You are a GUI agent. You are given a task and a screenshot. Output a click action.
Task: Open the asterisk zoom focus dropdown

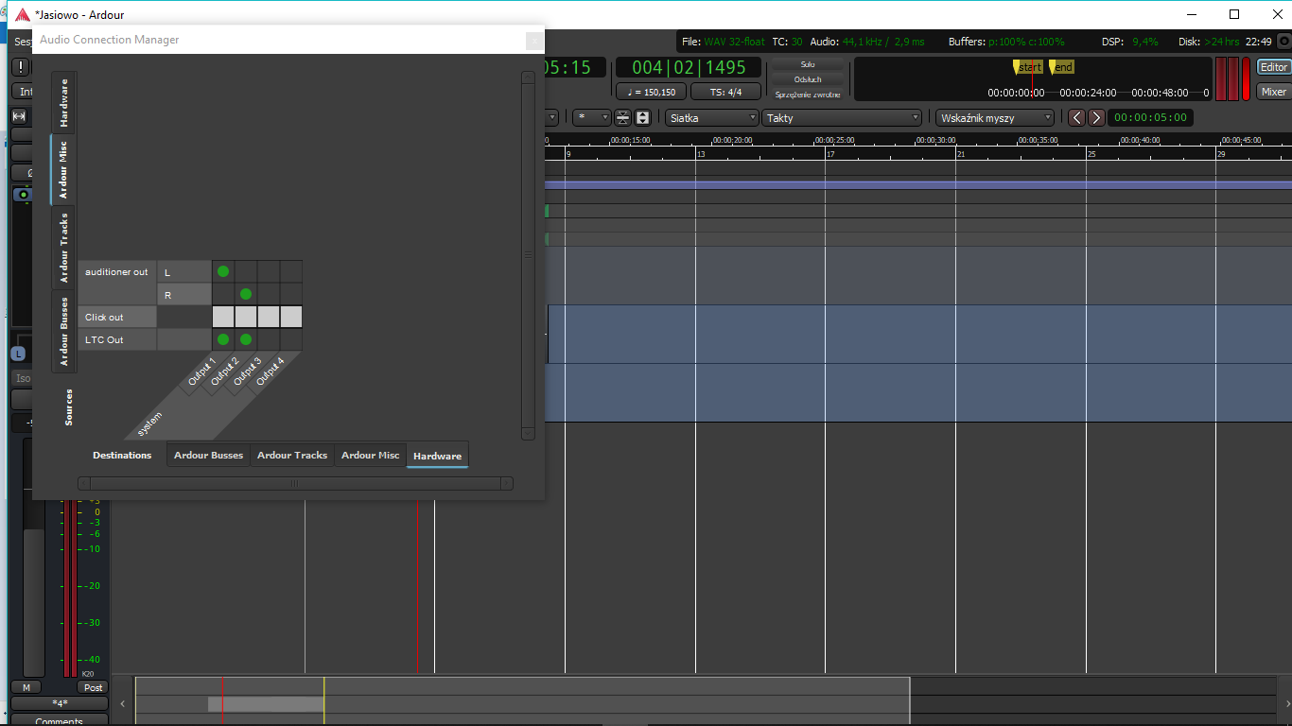[x=592, y=118]
